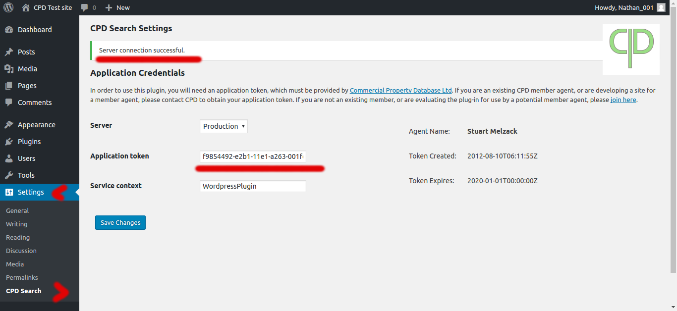Viewport: 677px width, 311px height.
Task: Click the Tools wrench icon
Action: [x=9, y=175]
